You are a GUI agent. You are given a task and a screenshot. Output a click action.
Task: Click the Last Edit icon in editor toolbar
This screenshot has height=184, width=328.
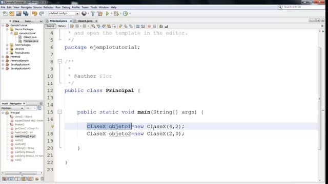tap(72, 26)
